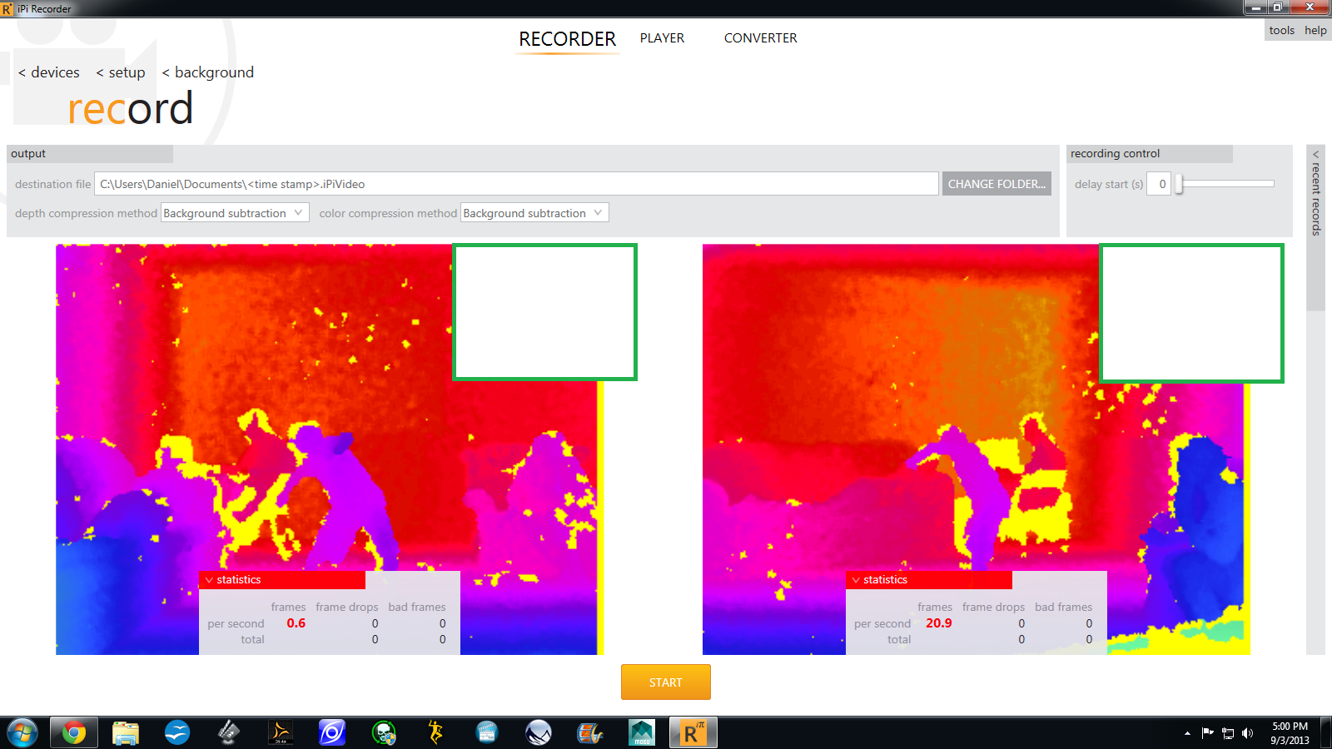
Task: Open the volume speaker tray icon
Action: pyautogui.click(x=1247, y=733)
